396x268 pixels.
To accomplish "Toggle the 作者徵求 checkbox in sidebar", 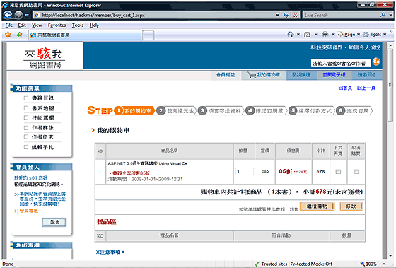I will [x=26, y=137].
